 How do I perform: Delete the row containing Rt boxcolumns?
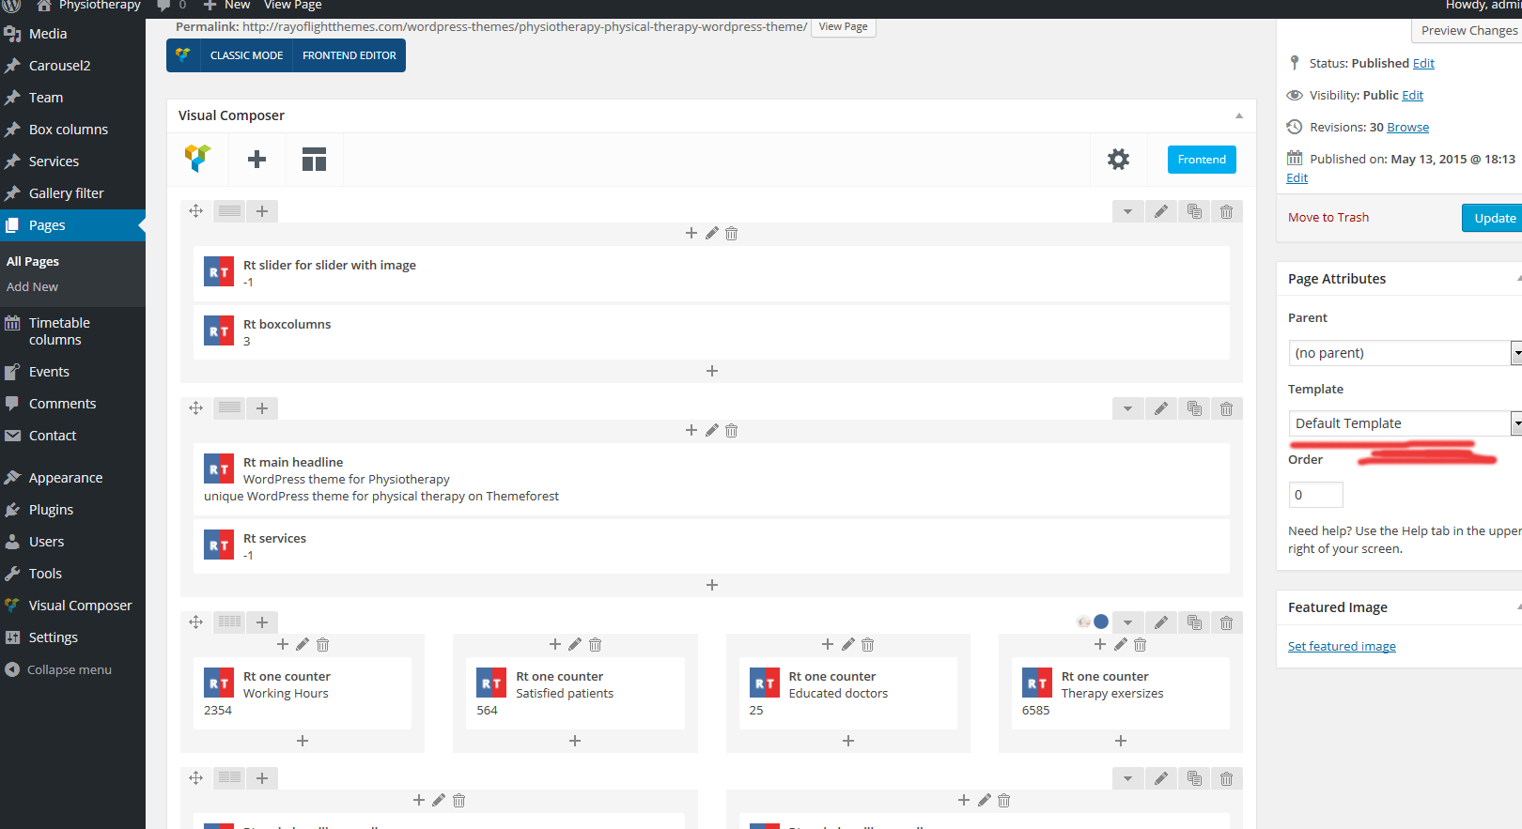coord(1226,212)
